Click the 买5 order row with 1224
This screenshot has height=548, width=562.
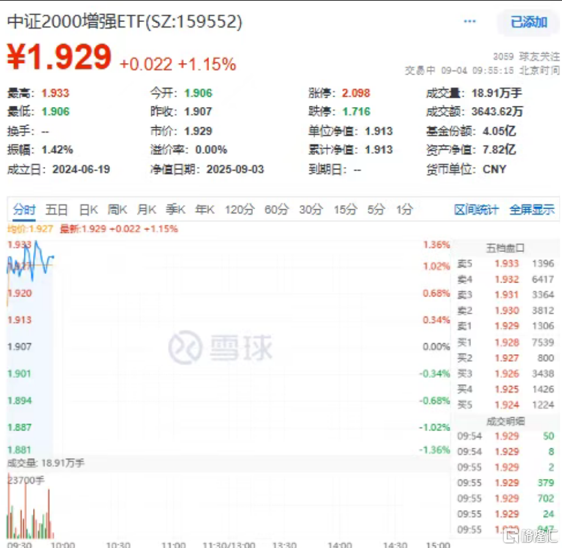tap(505, 405)
